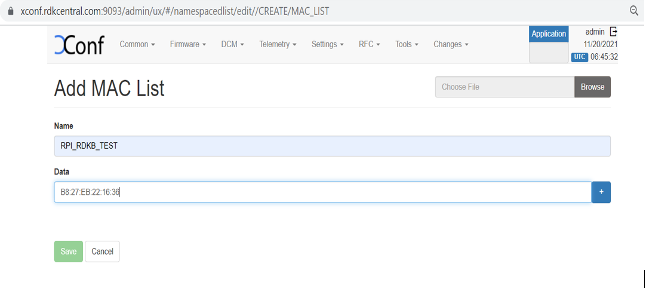The image size is (646, 288).
Task: Save the MAC list
Action: [69, 252]
